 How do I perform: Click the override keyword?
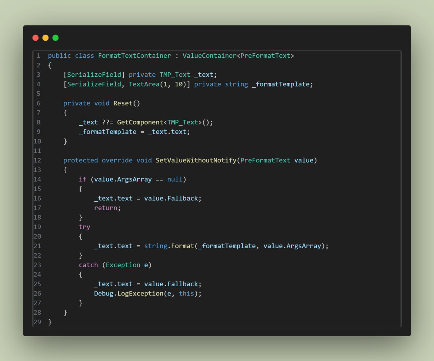coord(117,160)
